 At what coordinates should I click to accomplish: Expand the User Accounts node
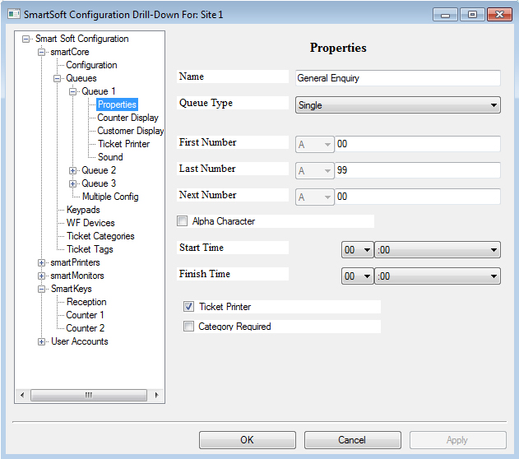pyautogui.click(x=41, y=342)
